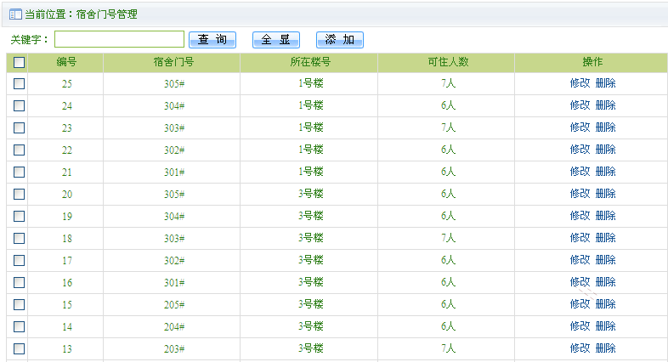668x362 pixels.
Task: Remove row 15 with 删除
Action: [605, 304]
